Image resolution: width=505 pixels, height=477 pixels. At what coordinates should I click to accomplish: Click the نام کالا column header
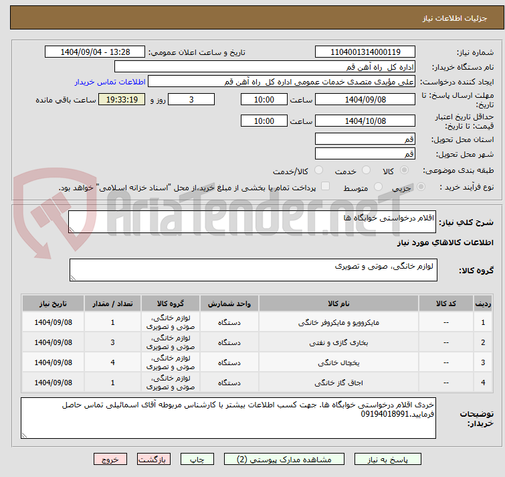[x=338, y=303]
